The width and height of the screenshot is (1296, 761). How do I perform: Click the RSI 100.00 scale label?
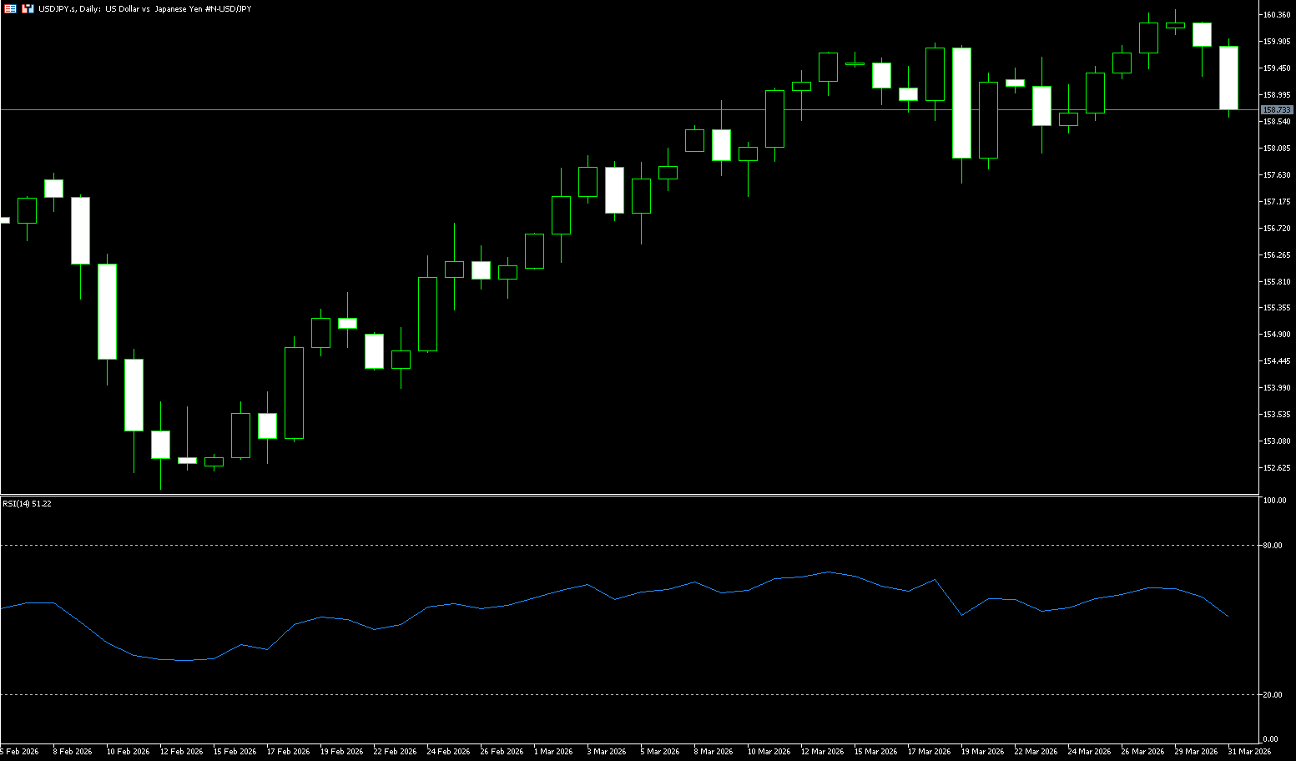tap(1275, 501)
